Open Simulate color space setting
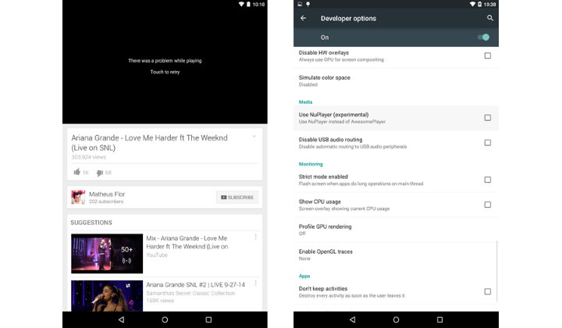562x328 pixels. (396, 80)
